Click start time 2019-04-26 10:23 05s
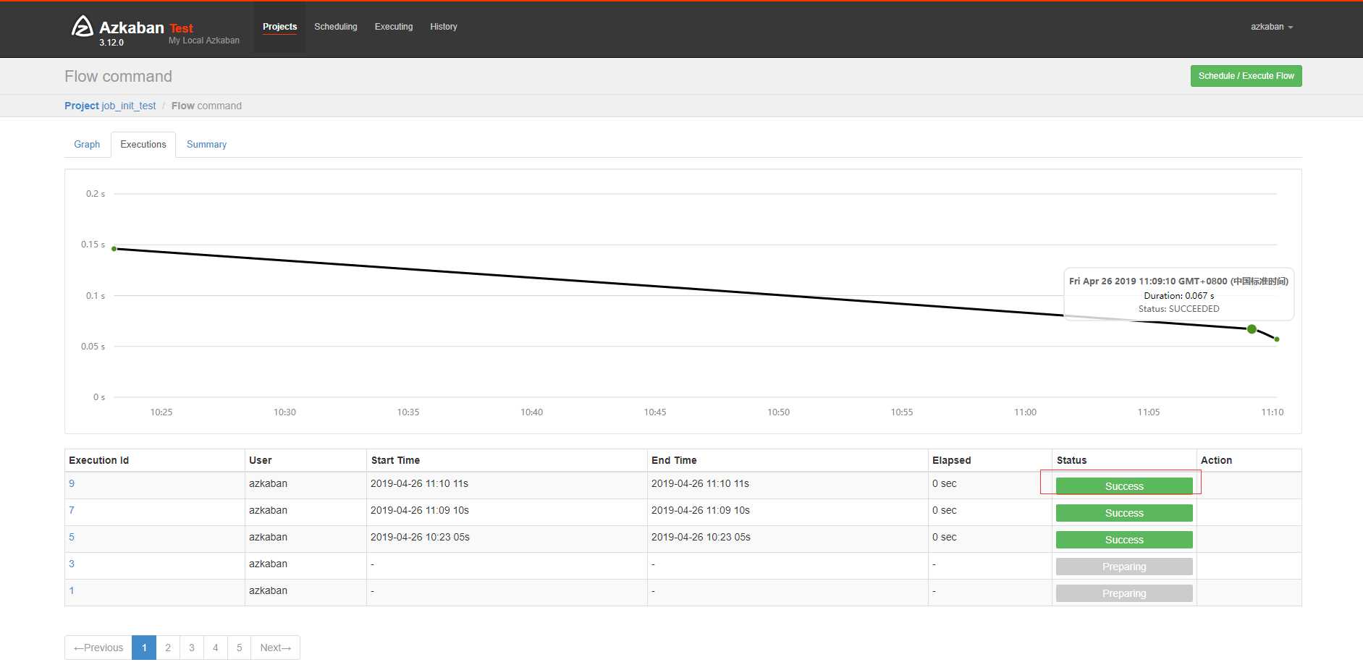This screenshot has width=1363, height=670. (421, 537)
